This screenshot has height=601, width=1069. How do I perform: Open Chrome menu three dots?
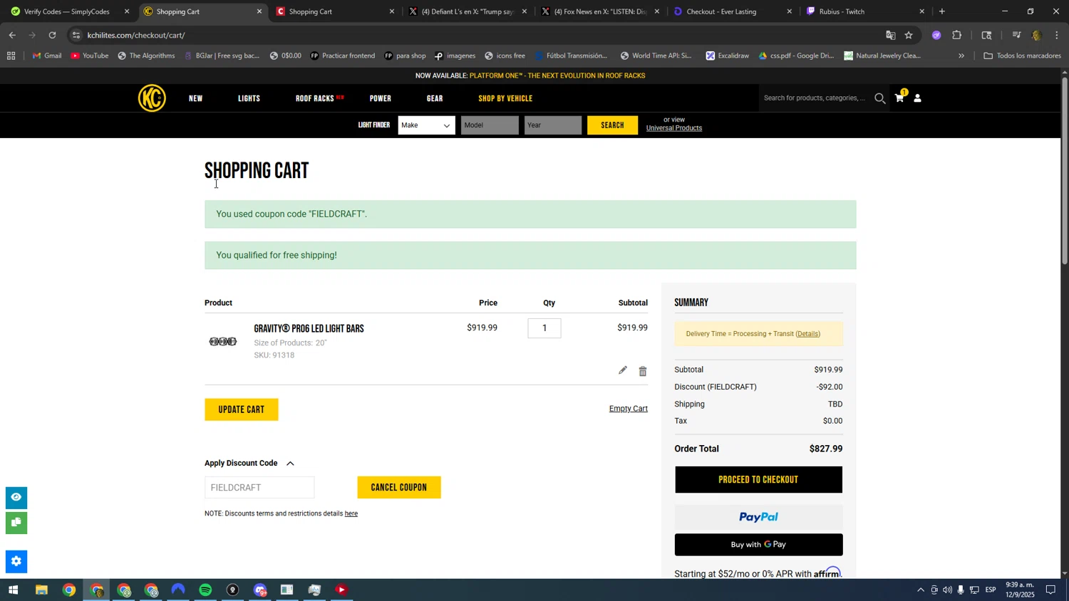pos(1056,35)
